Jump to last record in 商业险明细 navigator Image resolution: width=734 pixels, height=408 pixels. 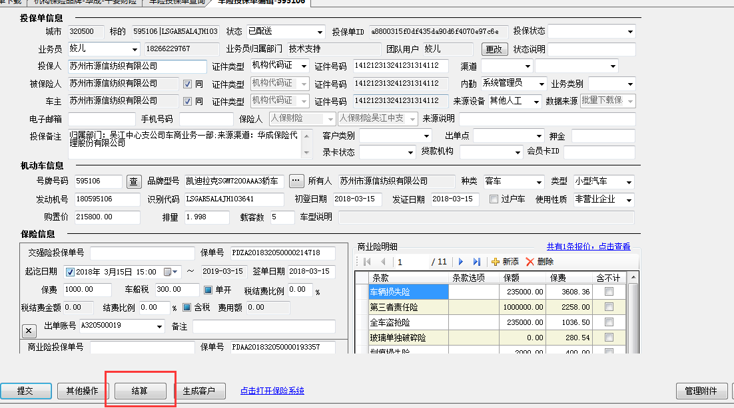(476, 262)
